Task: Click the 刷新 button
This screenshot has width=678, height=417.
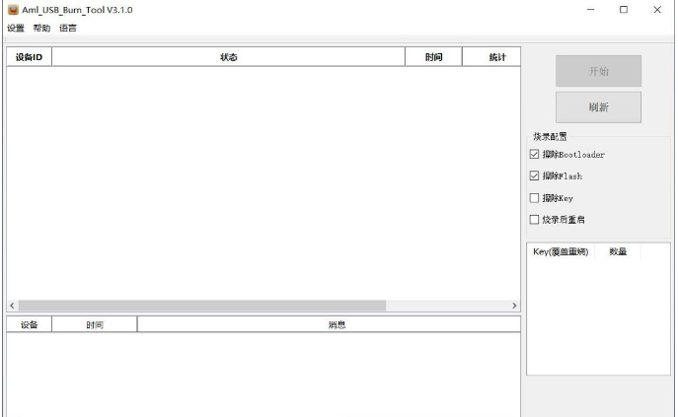Action: tap(598, 107)
